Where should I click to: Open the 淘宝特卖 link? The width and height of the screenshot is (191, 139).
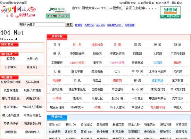[x=97, y=45]
